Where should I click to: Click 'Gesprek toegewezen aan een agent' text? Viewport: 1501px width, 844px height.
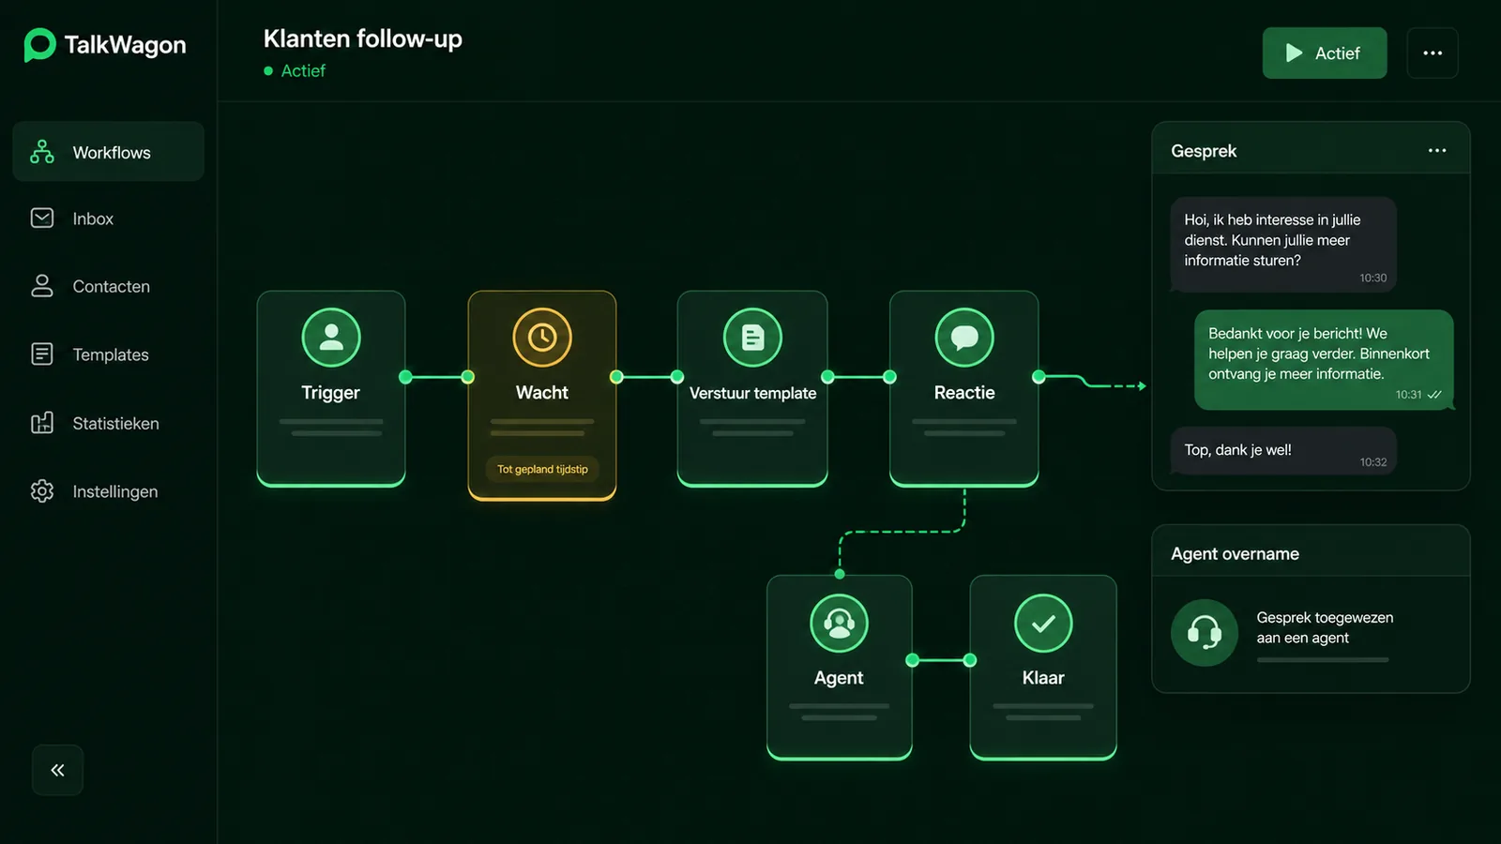coord(1325,627)
